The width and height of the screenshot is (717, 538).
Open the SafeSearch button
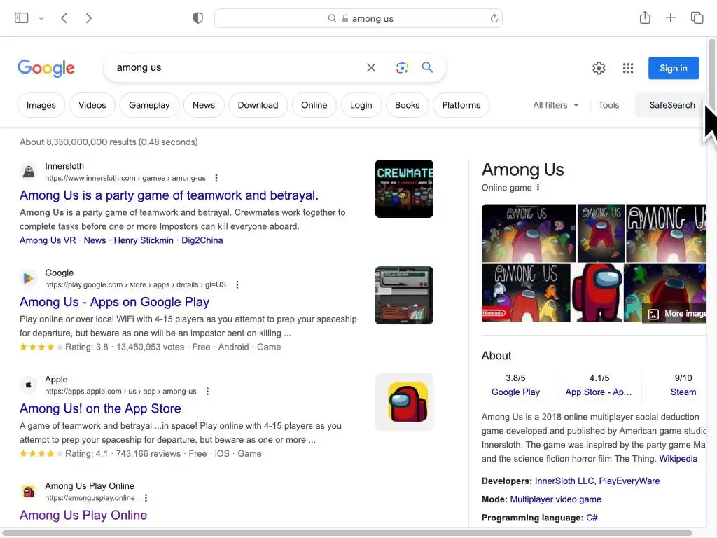671,105
